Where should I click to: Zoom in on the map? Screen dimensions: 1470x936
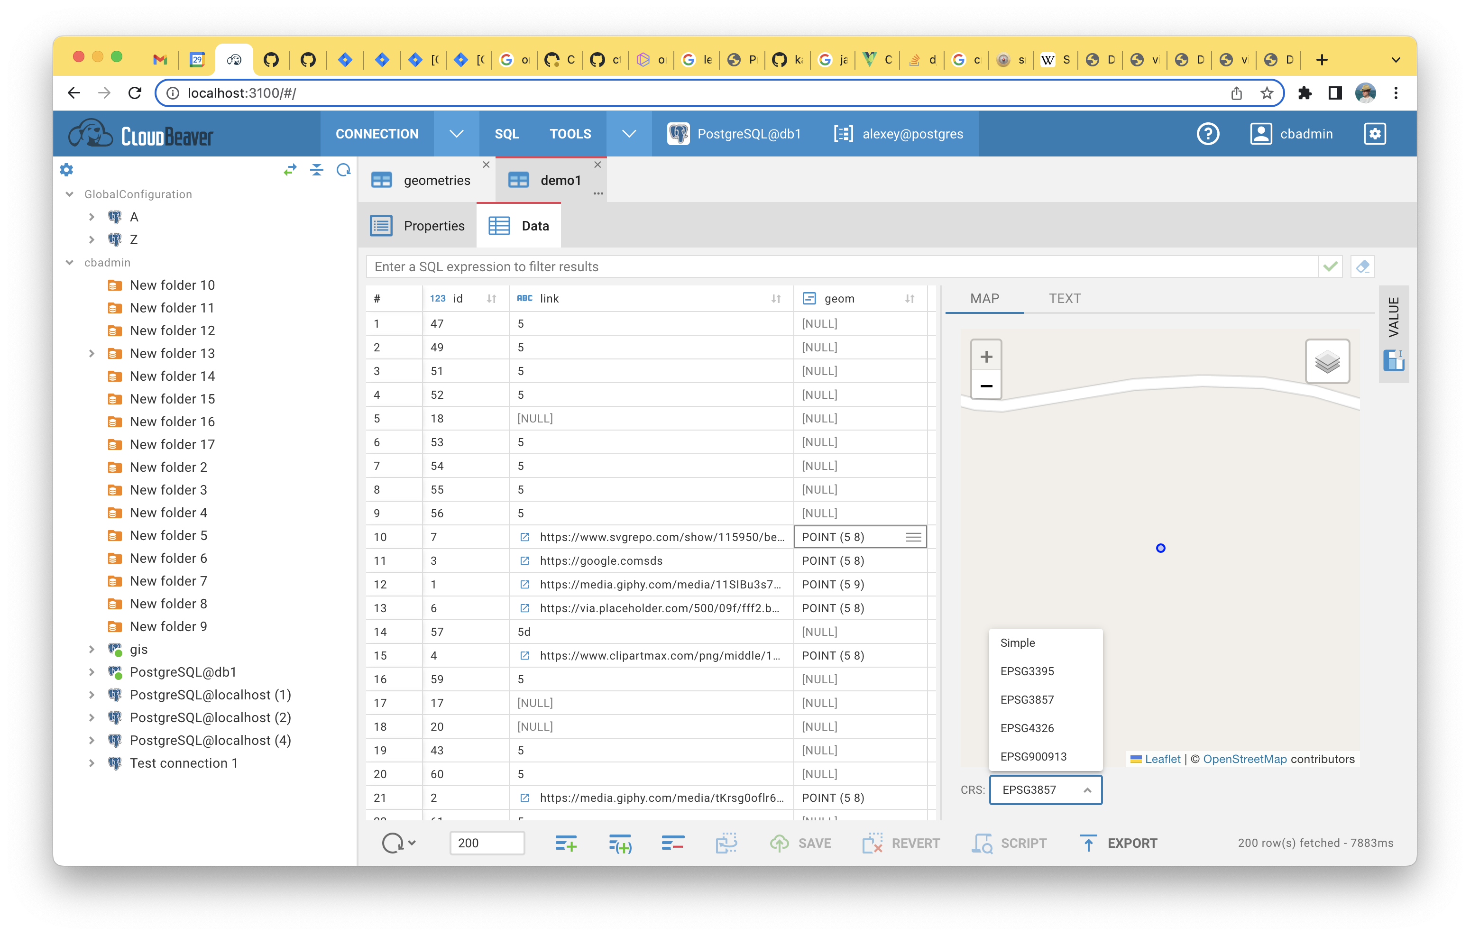pos(985,357)
